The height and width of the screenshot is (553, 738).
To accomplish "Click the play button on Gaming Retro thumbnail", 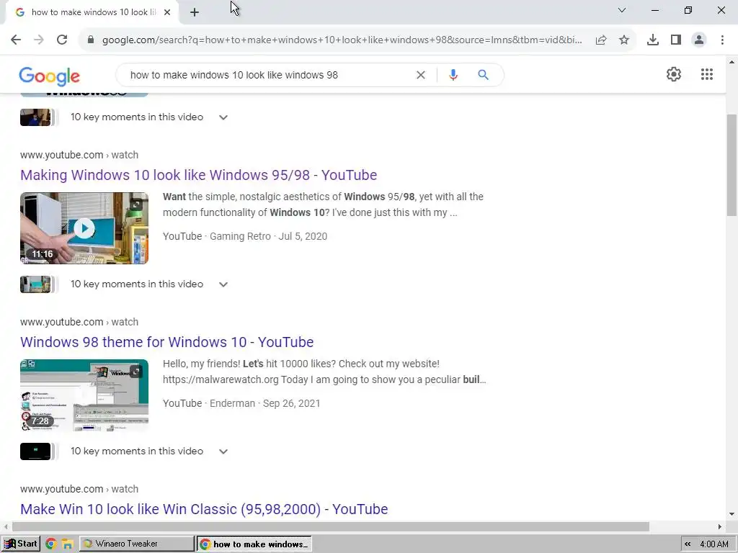I will pos(84,228).
